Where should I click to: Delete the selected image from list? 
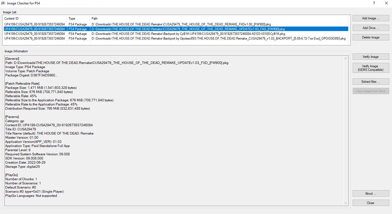pyautogui.click(x=371, y=37)
